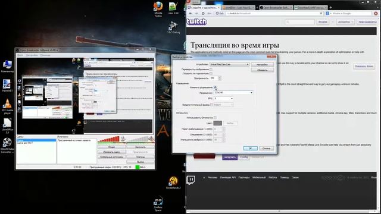Image resolution: width=381 pixels, height=214 pixels.
Task: Click the Exit button in OBS
Action: 140,162
